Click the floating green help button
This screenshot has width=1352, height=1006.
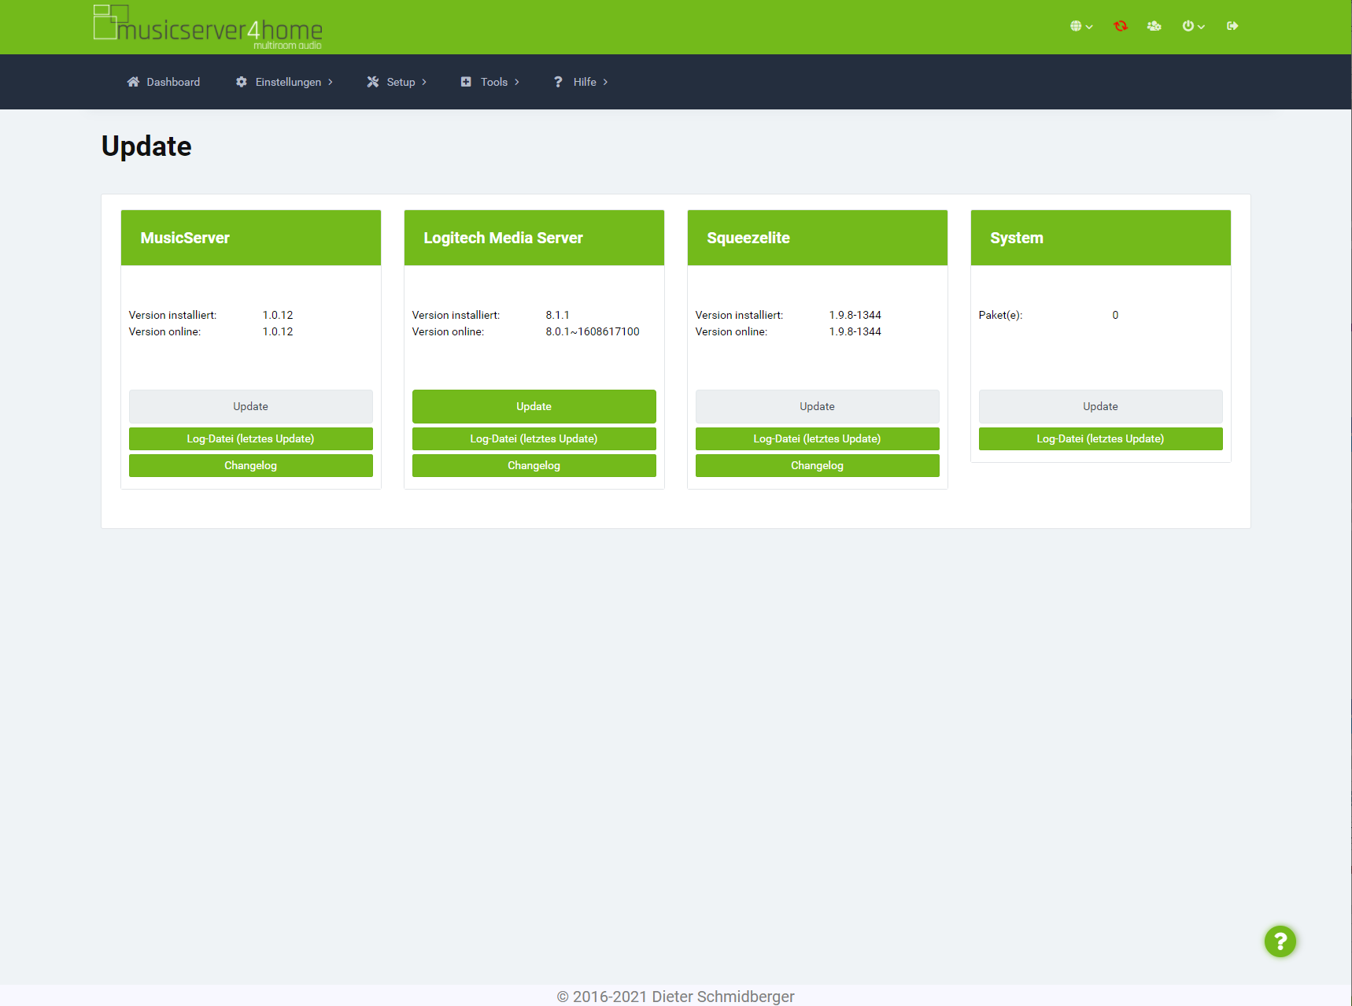click(x=1280, y=941)
